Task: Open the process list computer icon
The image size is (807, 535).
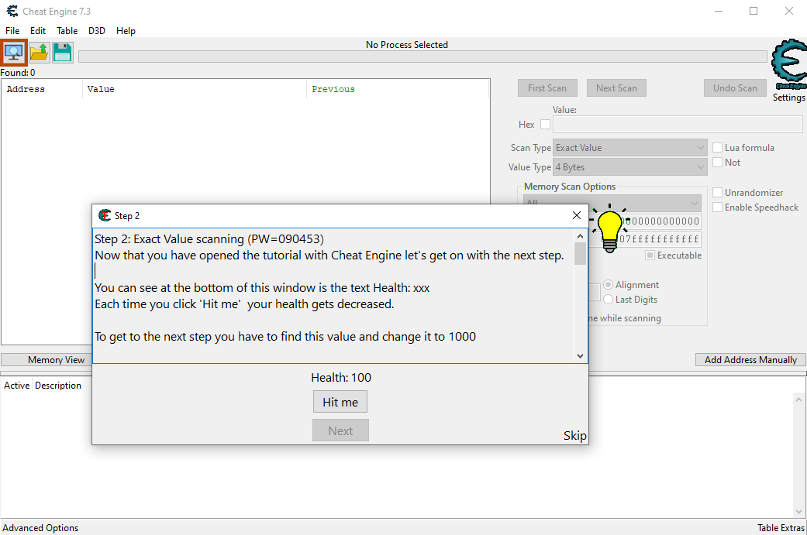Action: click(14, 53)
